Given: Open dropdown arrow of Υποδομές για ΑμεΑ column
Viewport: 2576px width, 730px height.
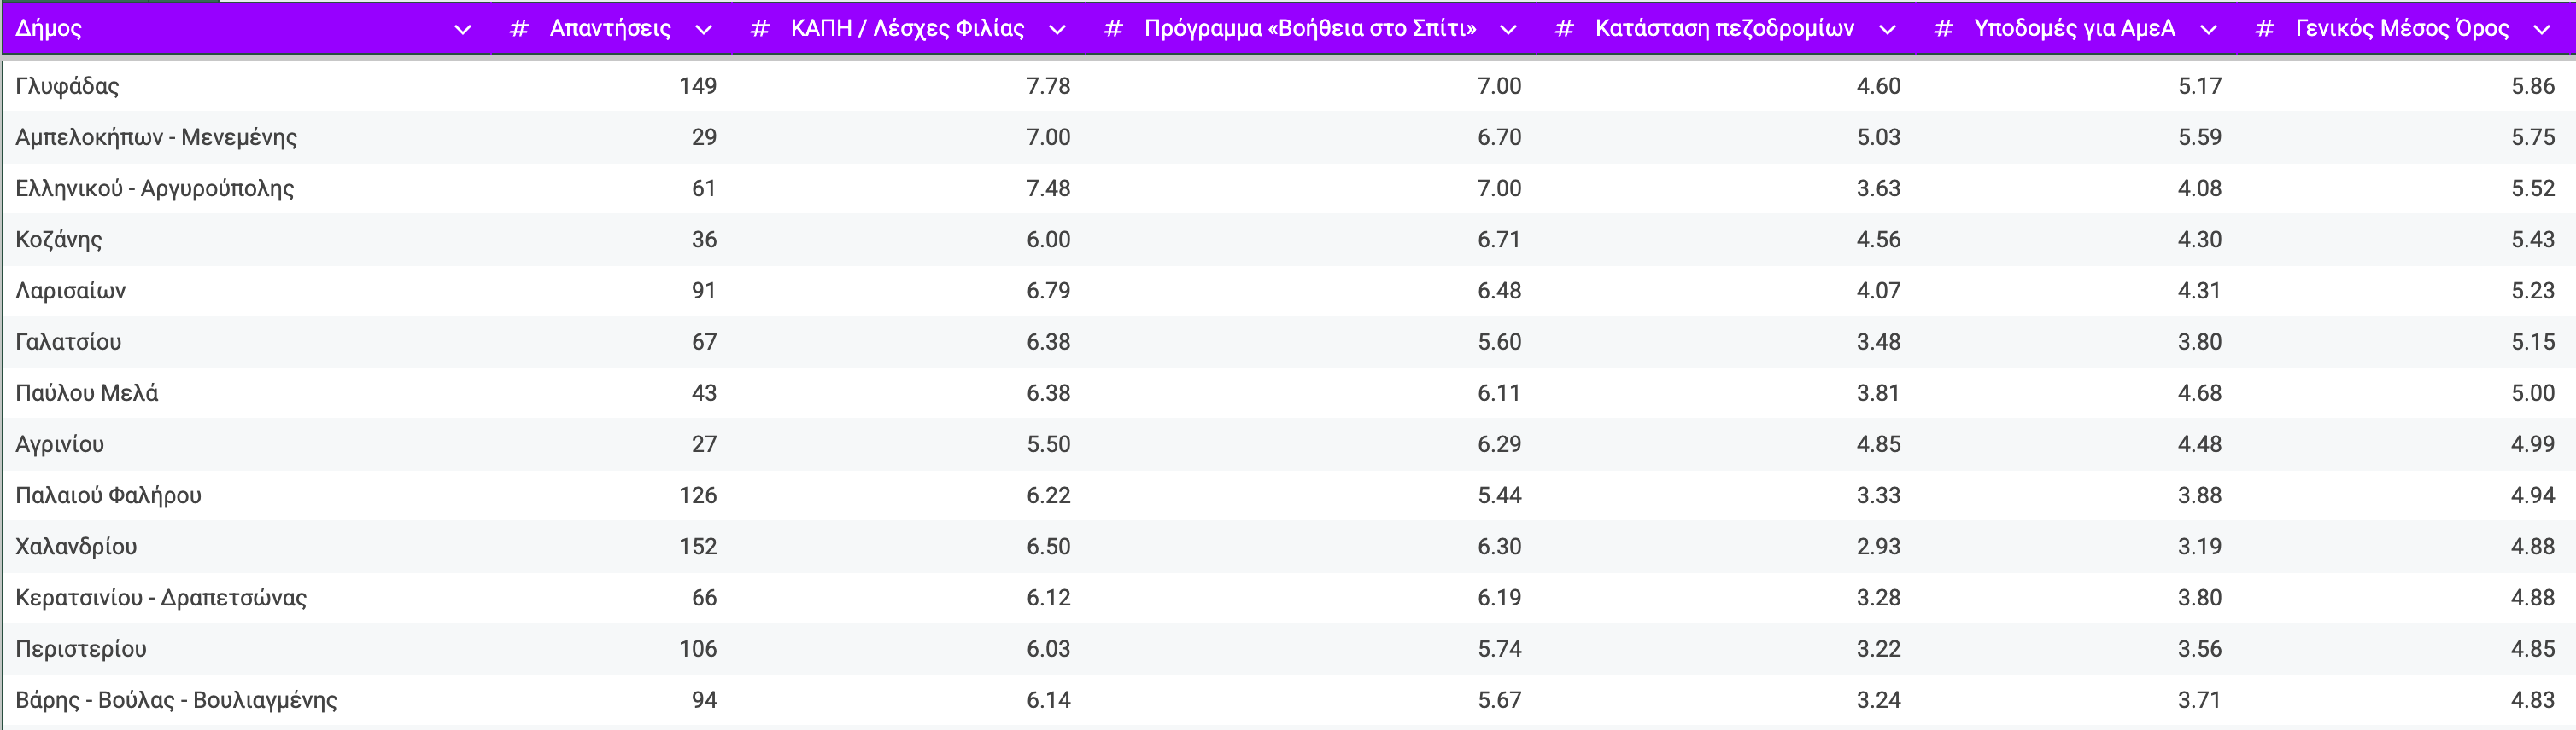Looking at the screenshot, I should (2208, 29).
